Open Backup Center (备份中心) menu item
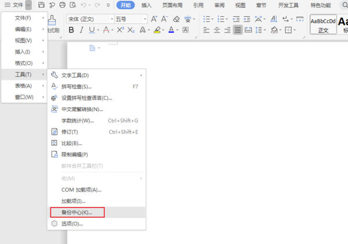 pos(77,212)
